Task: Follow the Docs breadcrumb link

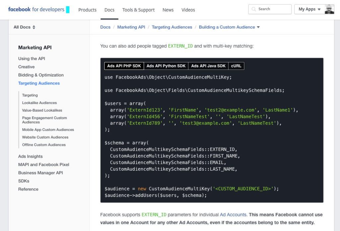Action: tap(105, 27)
